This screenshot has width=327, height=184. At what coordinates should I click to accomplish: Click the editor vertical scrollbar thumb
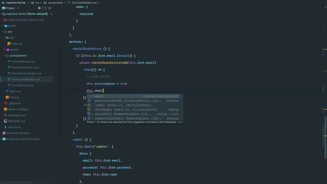(x=325, y=137)
